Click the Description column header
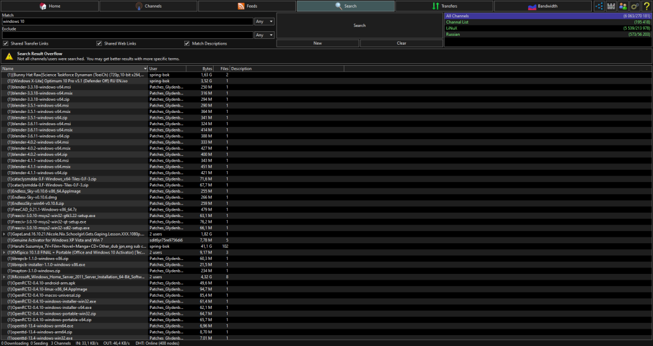Image resolution: width=653 pixels, height=346 pixels. [x=287, y=69]
